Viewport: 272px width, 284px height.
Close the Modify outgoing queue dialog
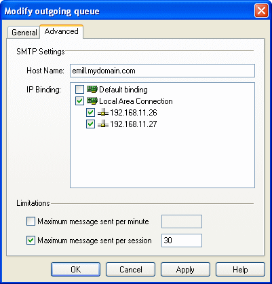[x=261, y=11]
